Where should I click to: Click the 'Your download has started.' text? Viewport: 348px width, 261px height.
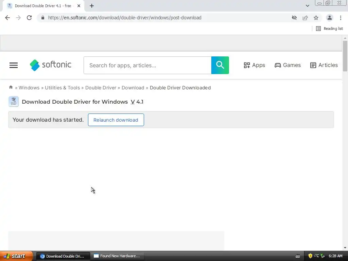pyautogui.click(x=48, y=120)
